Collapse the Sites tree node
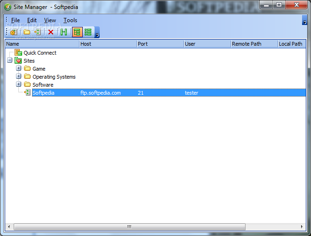 coord(9,60)
